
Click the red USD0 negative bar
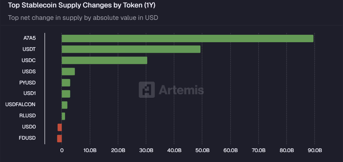point(60,127)
